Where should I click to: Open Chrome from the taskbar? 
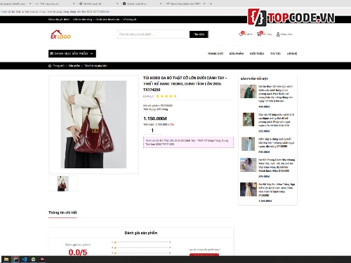15,259
